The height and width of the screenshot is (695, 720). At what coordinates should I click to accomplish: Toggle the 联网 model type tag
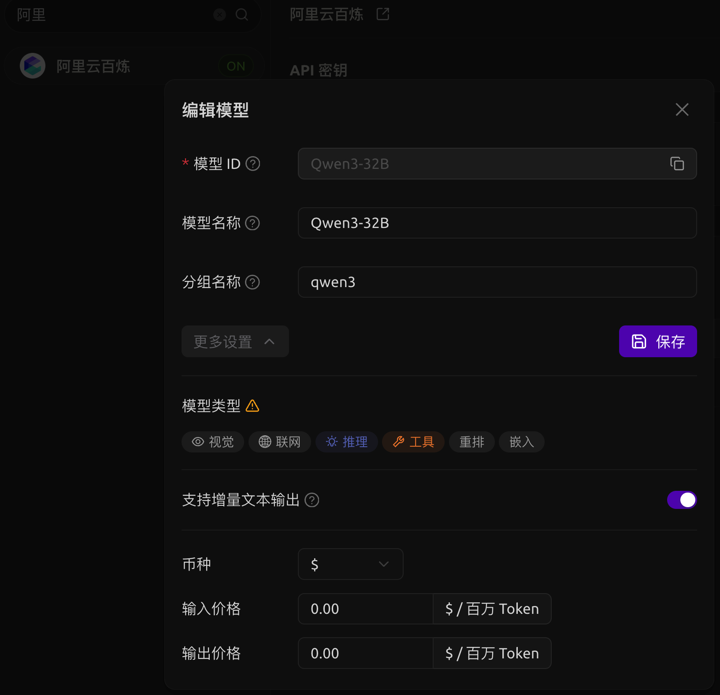pyautogui.click(x=280, y=442)
